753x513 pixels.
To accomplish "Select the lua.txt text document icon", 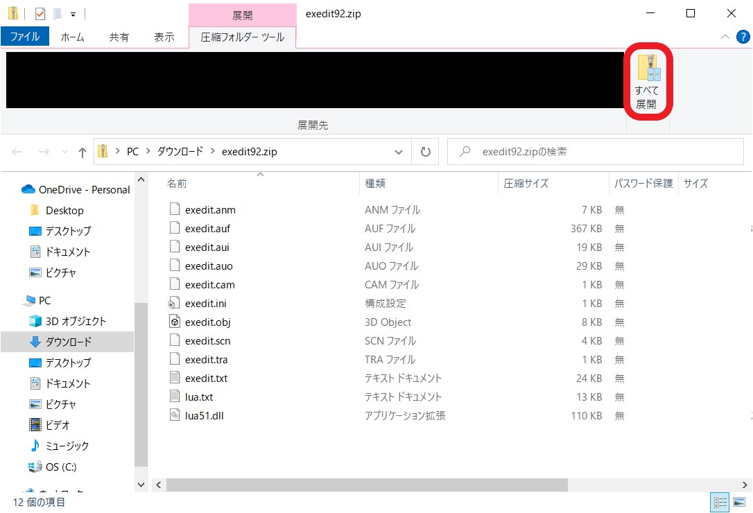I will click(175, 397).
